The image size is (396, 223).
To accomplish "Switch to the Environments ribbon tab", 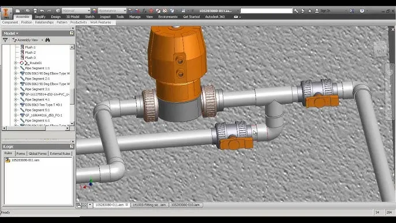I will (x=167, y=17).
